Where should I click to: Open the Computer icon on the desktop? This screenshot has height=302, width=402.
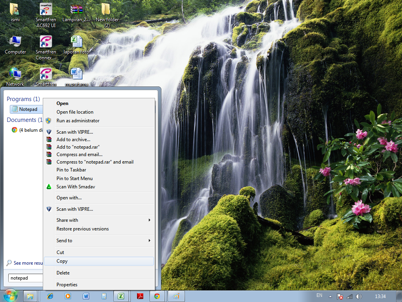click(15, 44)
